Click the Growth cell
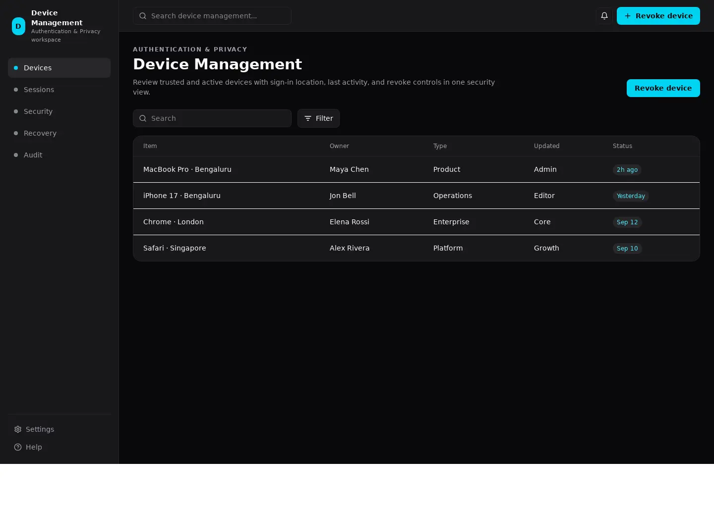Viewport: 714px width, 507px height. point(546,248)
